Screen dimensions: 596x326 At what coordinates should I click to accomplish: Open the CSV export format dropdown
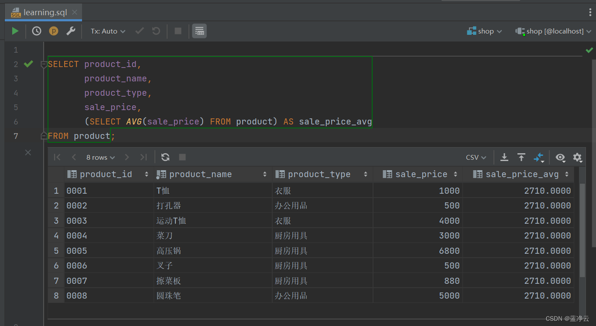[x=476, y=157]
